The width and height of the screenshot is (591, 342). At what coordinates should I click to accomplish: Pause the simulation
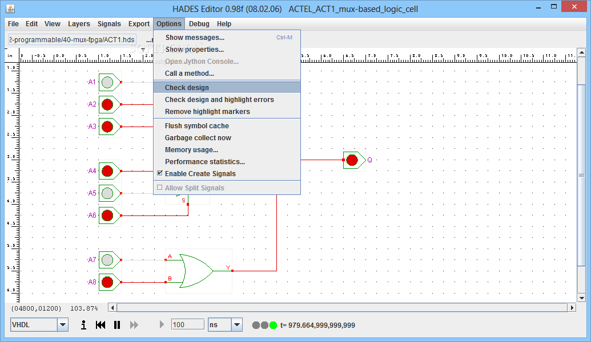point(117,325)
